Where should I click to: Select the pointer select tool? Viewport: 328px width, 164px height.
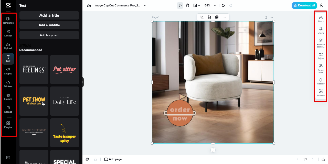(x=180, y=5)
